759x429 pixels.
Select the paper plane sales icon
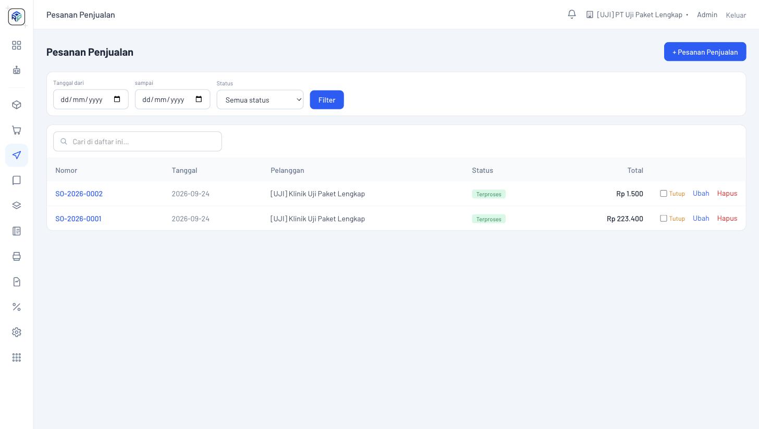(17, 155)
